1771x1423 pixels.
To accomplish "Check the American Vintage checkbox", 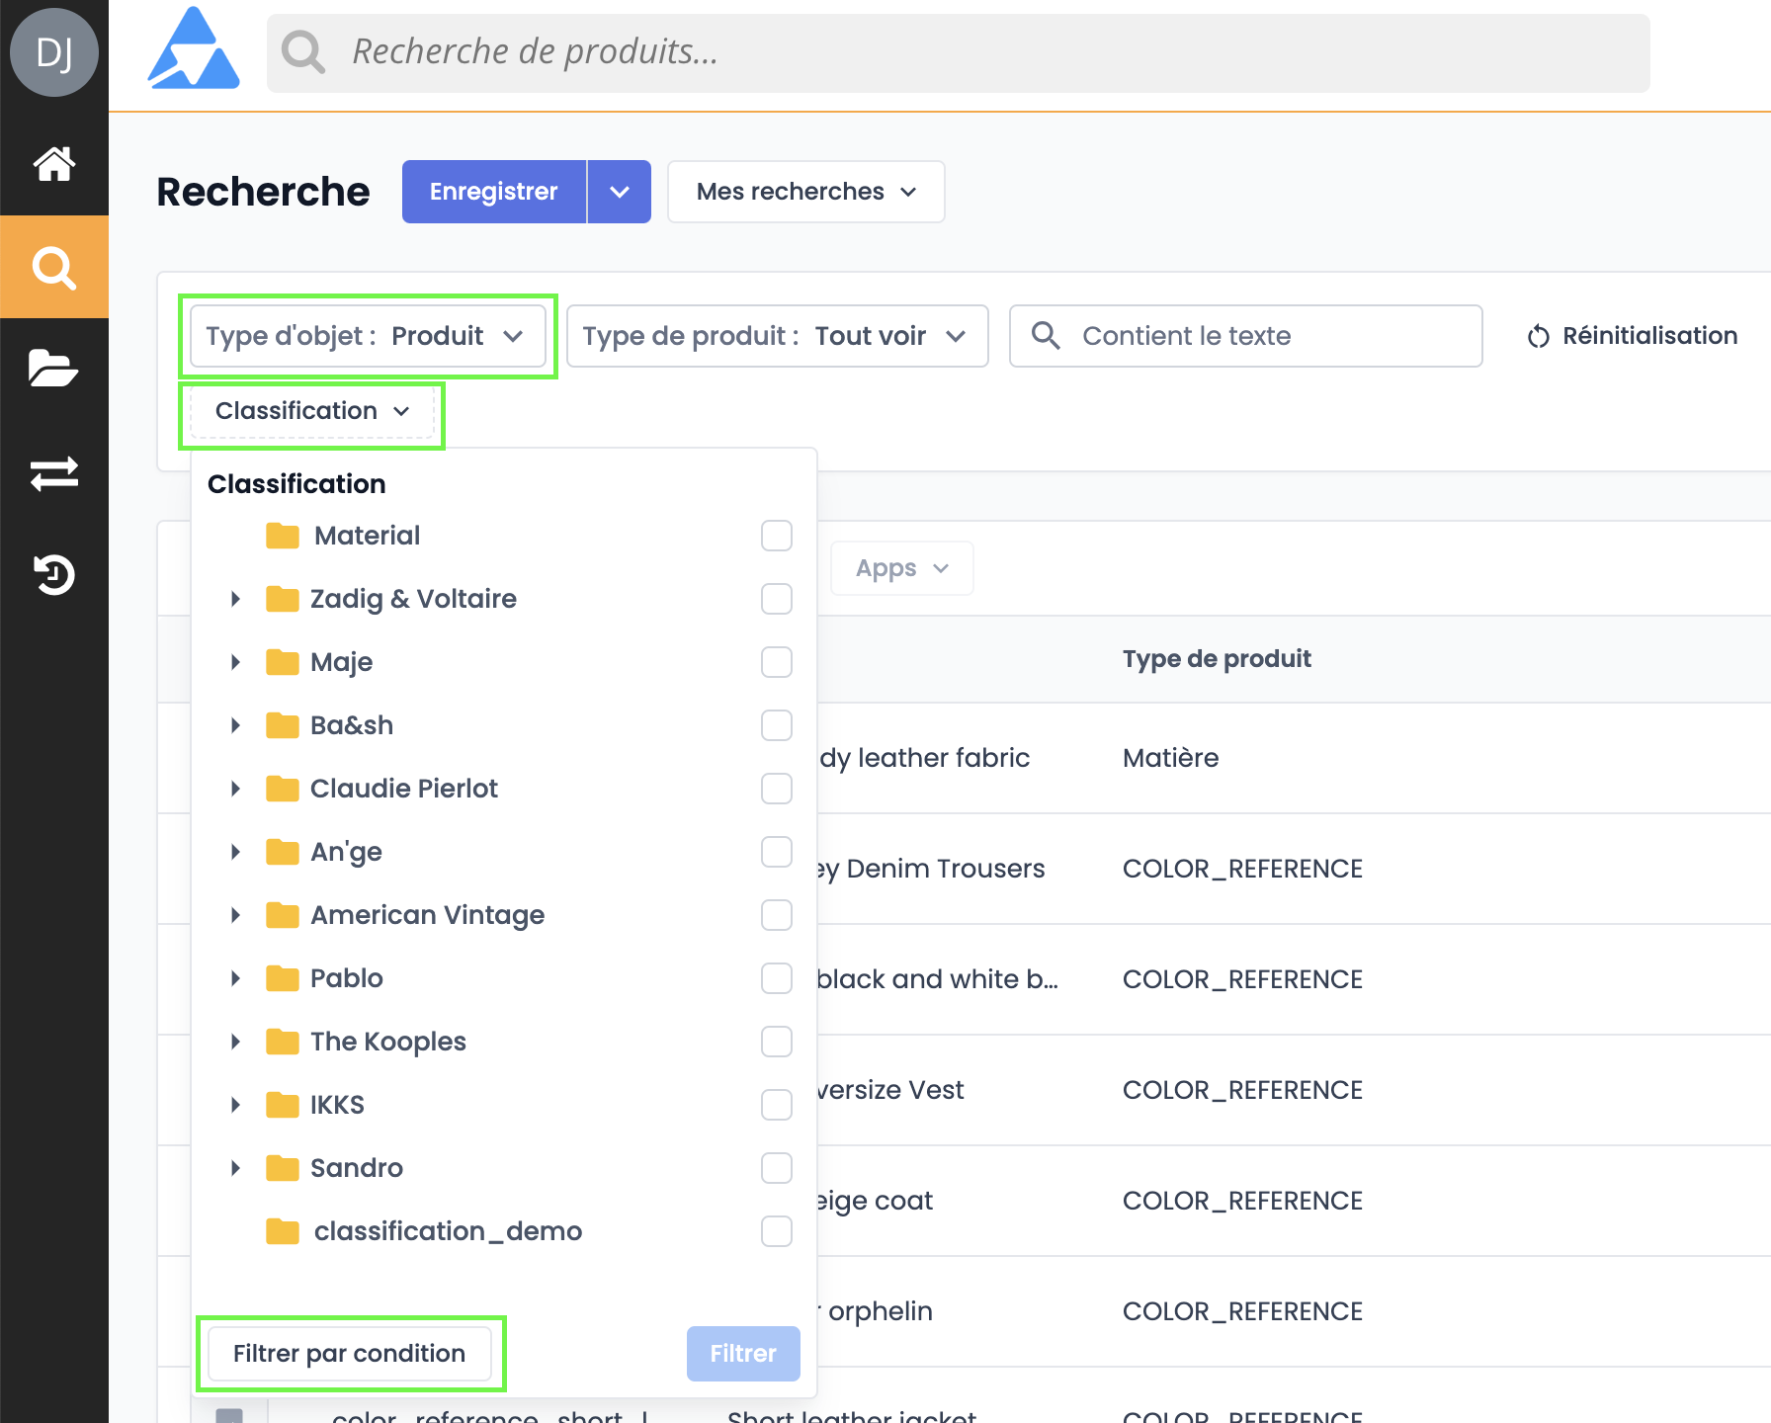I will coord(777,915).
